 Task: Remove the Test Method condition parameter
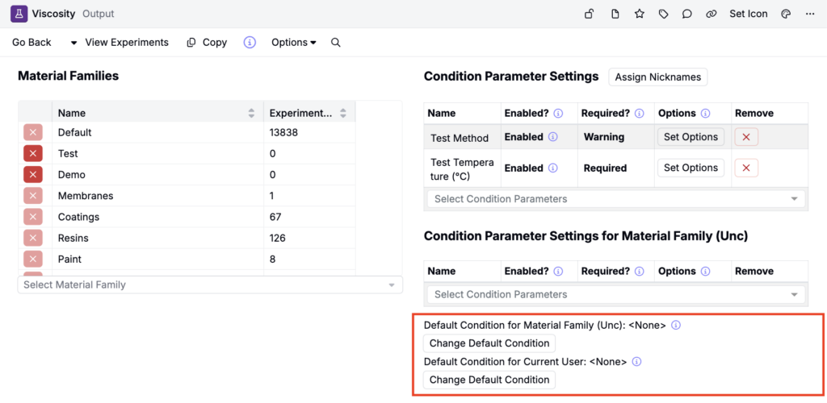(x=746, y=137)
